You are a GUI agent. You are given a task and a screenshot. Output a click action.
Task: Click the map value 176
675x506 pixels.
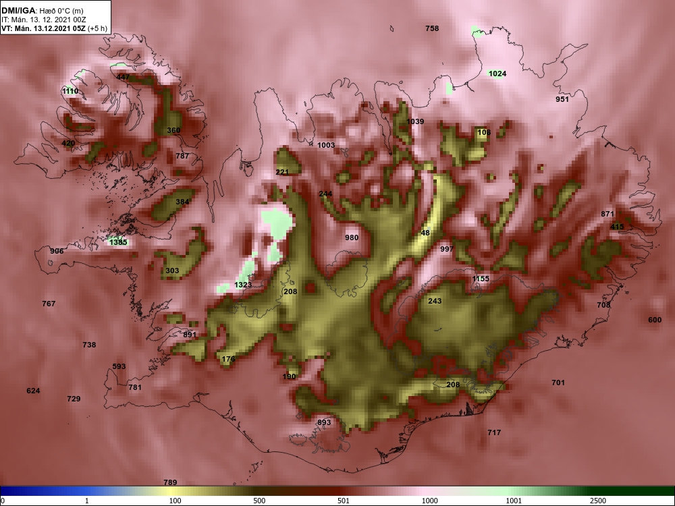tap(229, 359)
